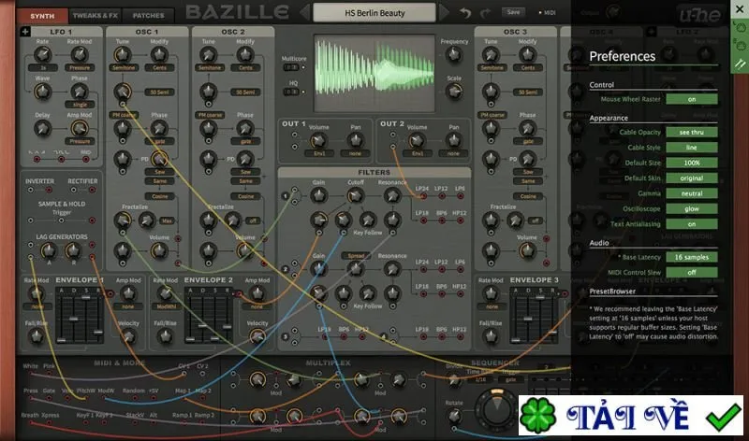Open the Oscilloscope glow dropdown
The image size is (749, 441).
point(692,208)
